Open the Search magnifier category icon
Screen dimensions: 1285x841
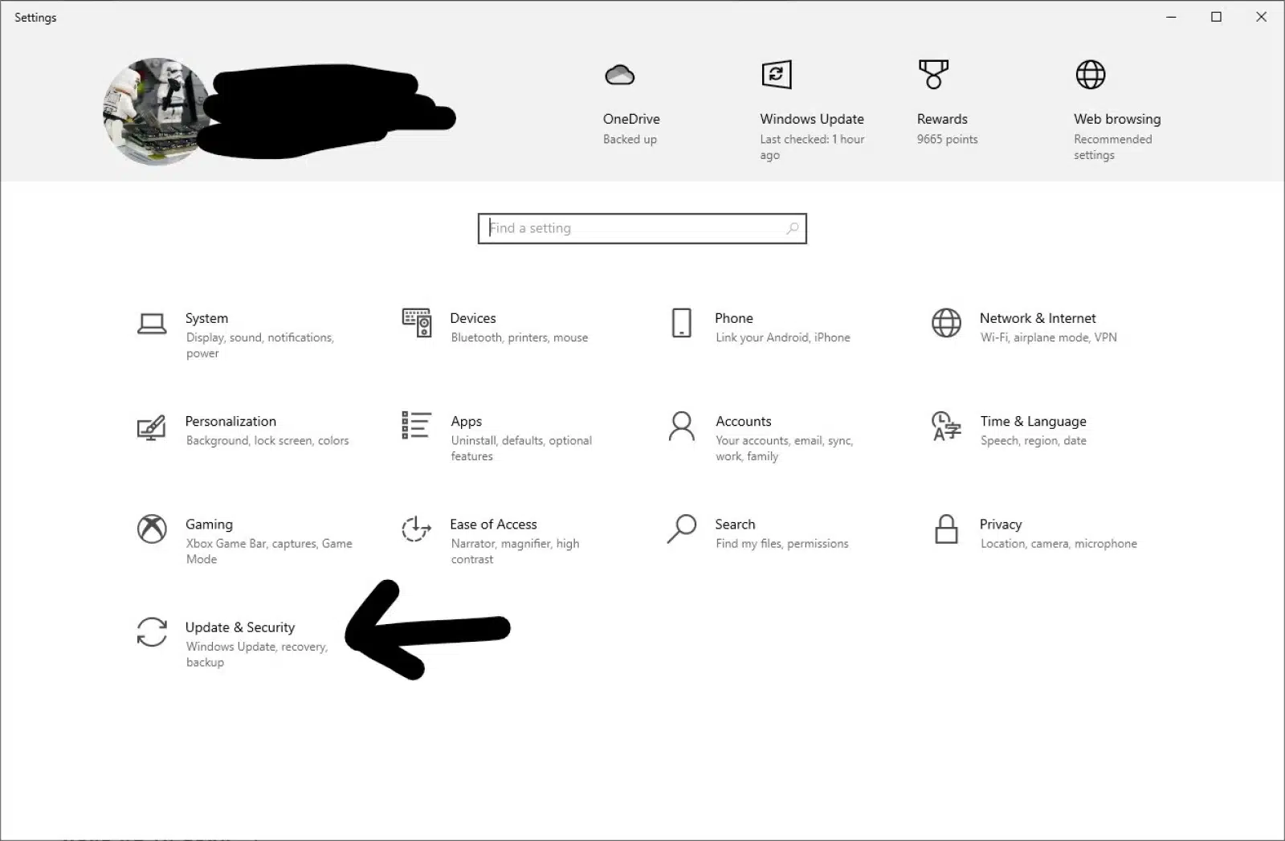681,529
